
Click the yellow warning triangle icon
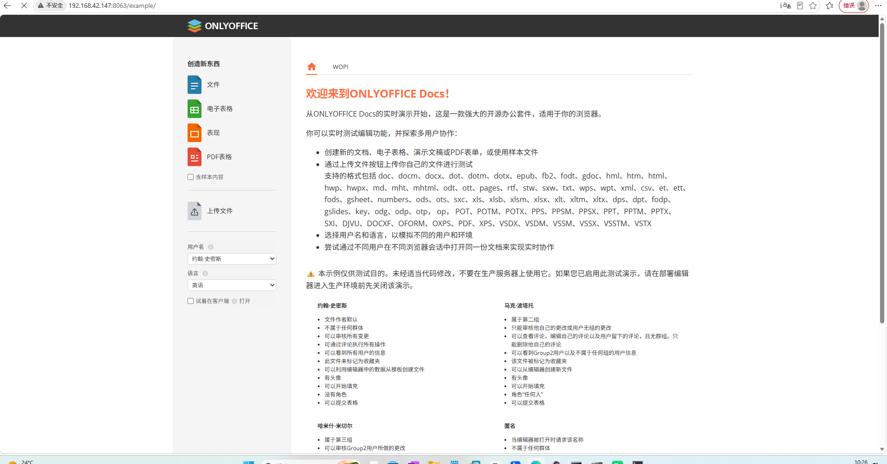click(x=311, y=274)
